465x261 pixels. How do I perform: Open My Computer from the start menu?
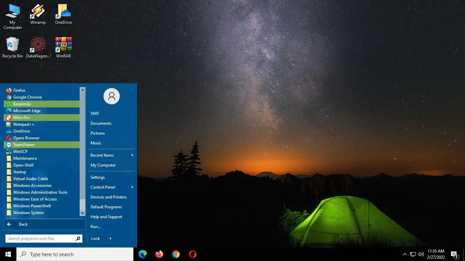tap(112, 165)
